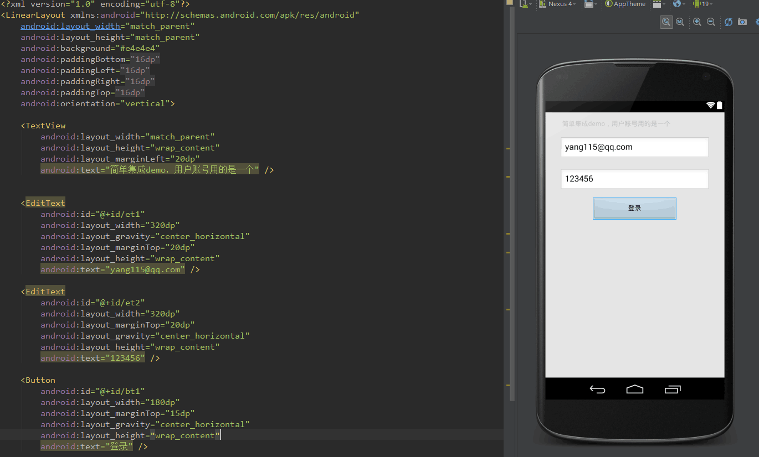Open the preview settings gear
Screen dimensions: 759x457
(756, 22)
